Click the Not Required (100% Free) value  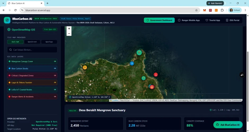[44, 125]
